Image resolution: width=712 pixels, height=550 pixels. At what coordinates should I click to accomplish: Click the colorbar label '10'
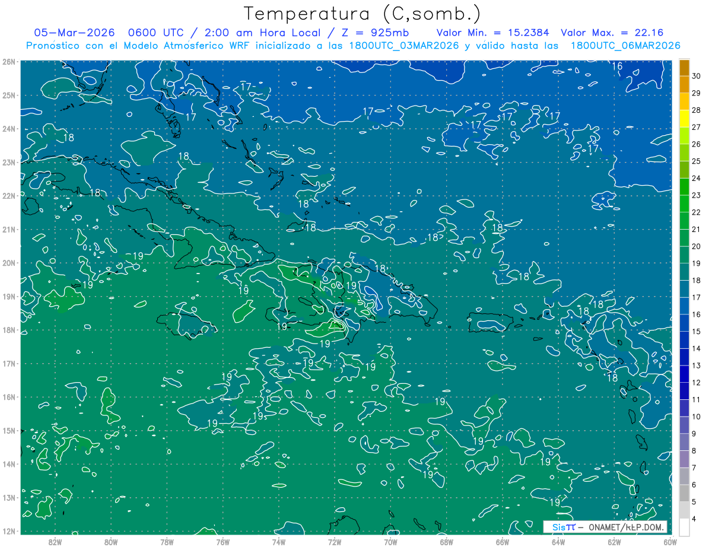click(696, 417)
